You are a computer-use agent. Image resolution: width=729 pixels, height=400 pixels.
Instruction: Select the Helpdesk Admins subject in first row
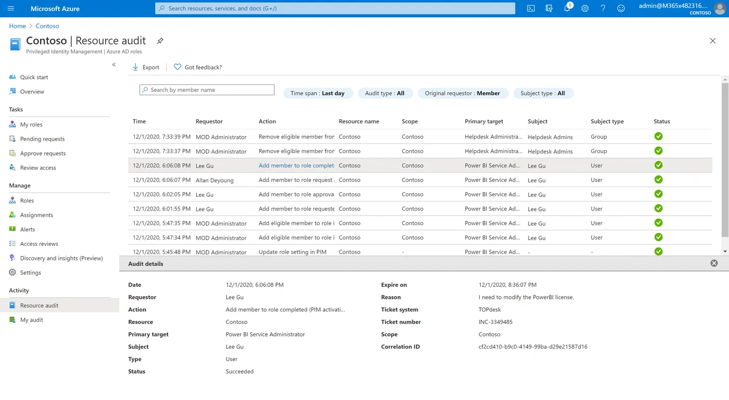(x=550, y=137)
